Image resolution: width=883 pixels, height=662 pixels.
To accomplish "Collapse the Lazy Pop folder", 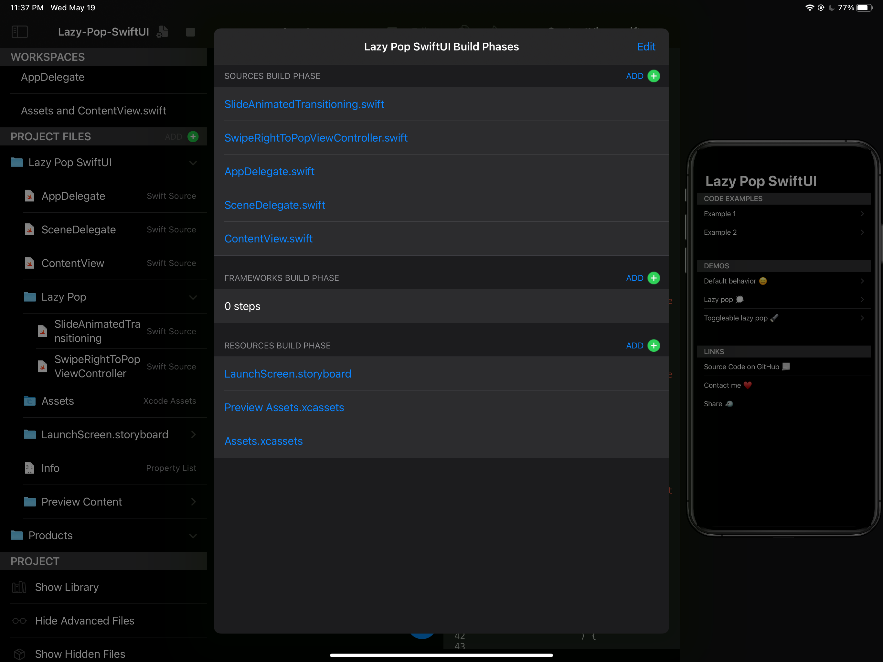I will pyautogui.click(x=193, y=297).
